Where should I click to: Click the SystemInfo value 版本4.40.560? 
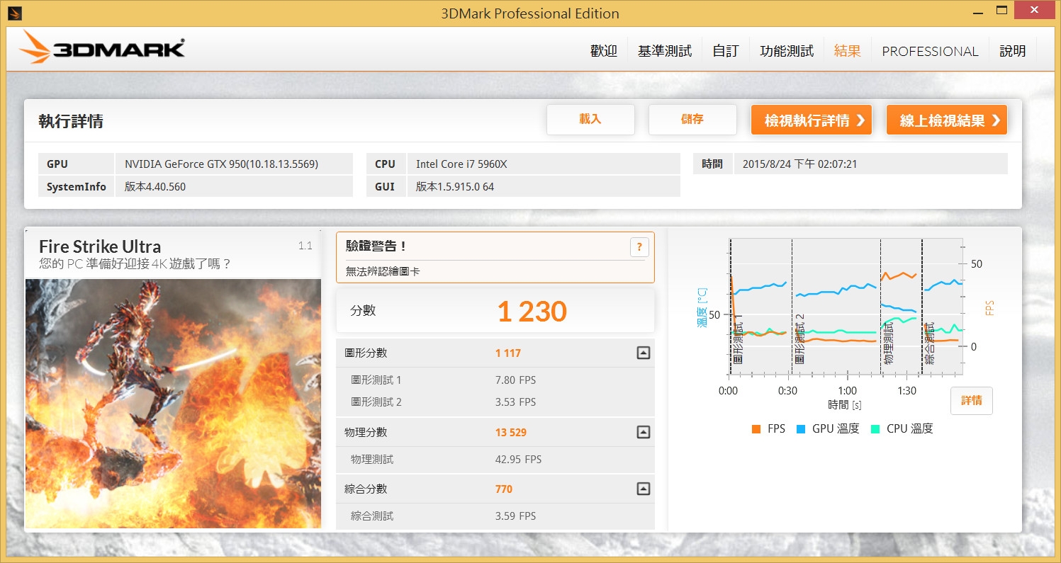pos(155,187)
